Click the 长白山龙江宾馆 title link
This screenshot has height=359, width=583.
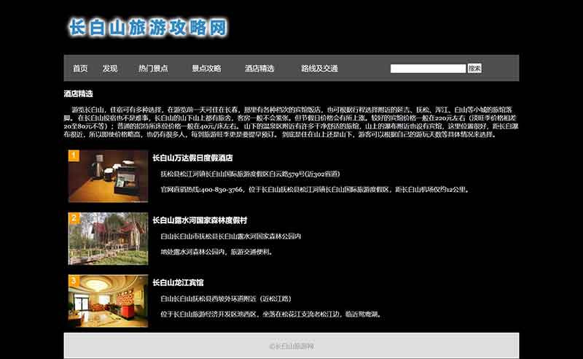(178, 282)
